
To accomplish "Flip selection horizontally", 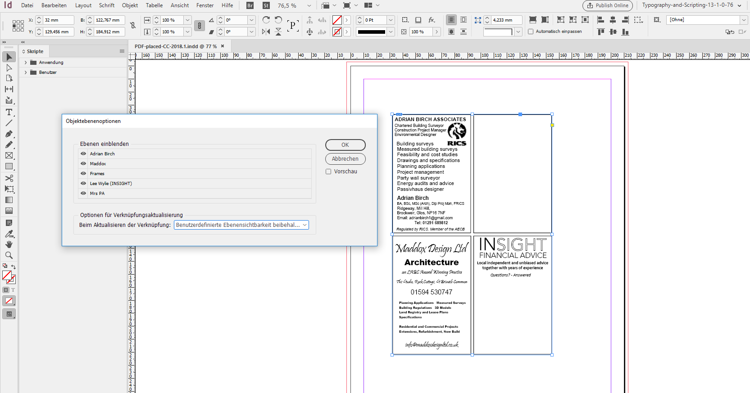I will (x=266, y=32).
